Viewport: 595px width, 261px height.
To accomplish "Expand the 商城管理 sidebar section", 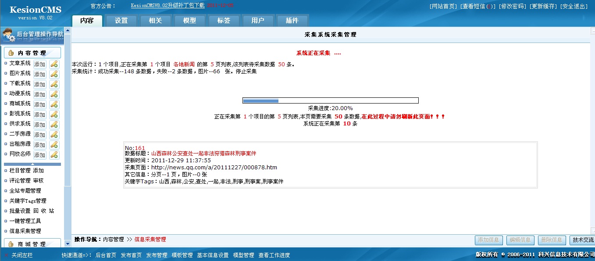I will click(x=32, y=244).
